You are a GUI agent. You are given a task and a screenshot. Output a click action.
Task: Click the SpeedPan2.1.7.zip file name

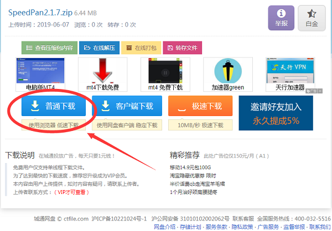[40, 13]
